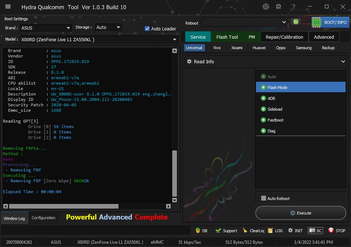Image resolution: width=351 pixels, height=247 pixels.
Task: Click the Execute button
Action: [x=301, y=213]
